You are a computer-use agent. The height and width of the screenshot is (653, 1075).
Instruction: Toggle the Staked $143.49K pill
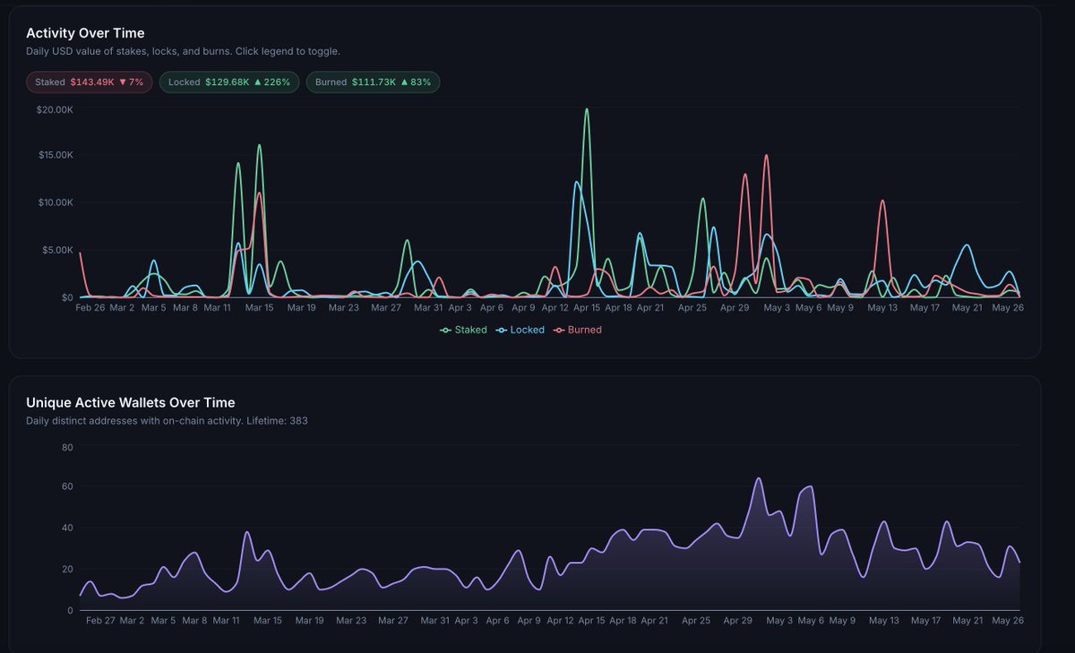[89, 82]
